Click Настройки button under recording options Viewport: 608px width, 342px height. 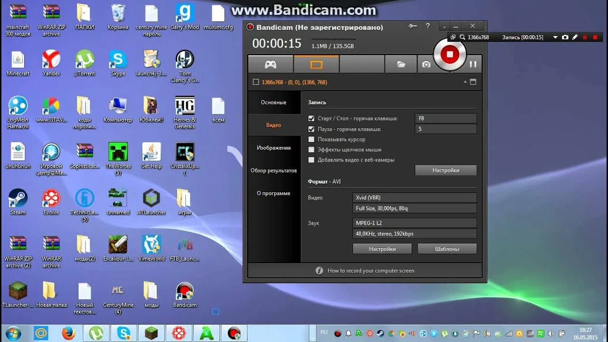point(446,170)
